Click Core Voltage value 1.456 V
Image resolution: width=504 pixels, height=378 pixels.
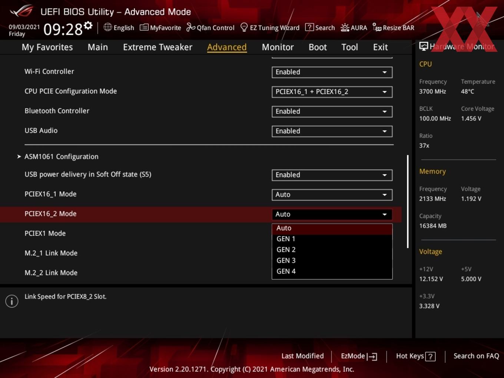[471, 119]
